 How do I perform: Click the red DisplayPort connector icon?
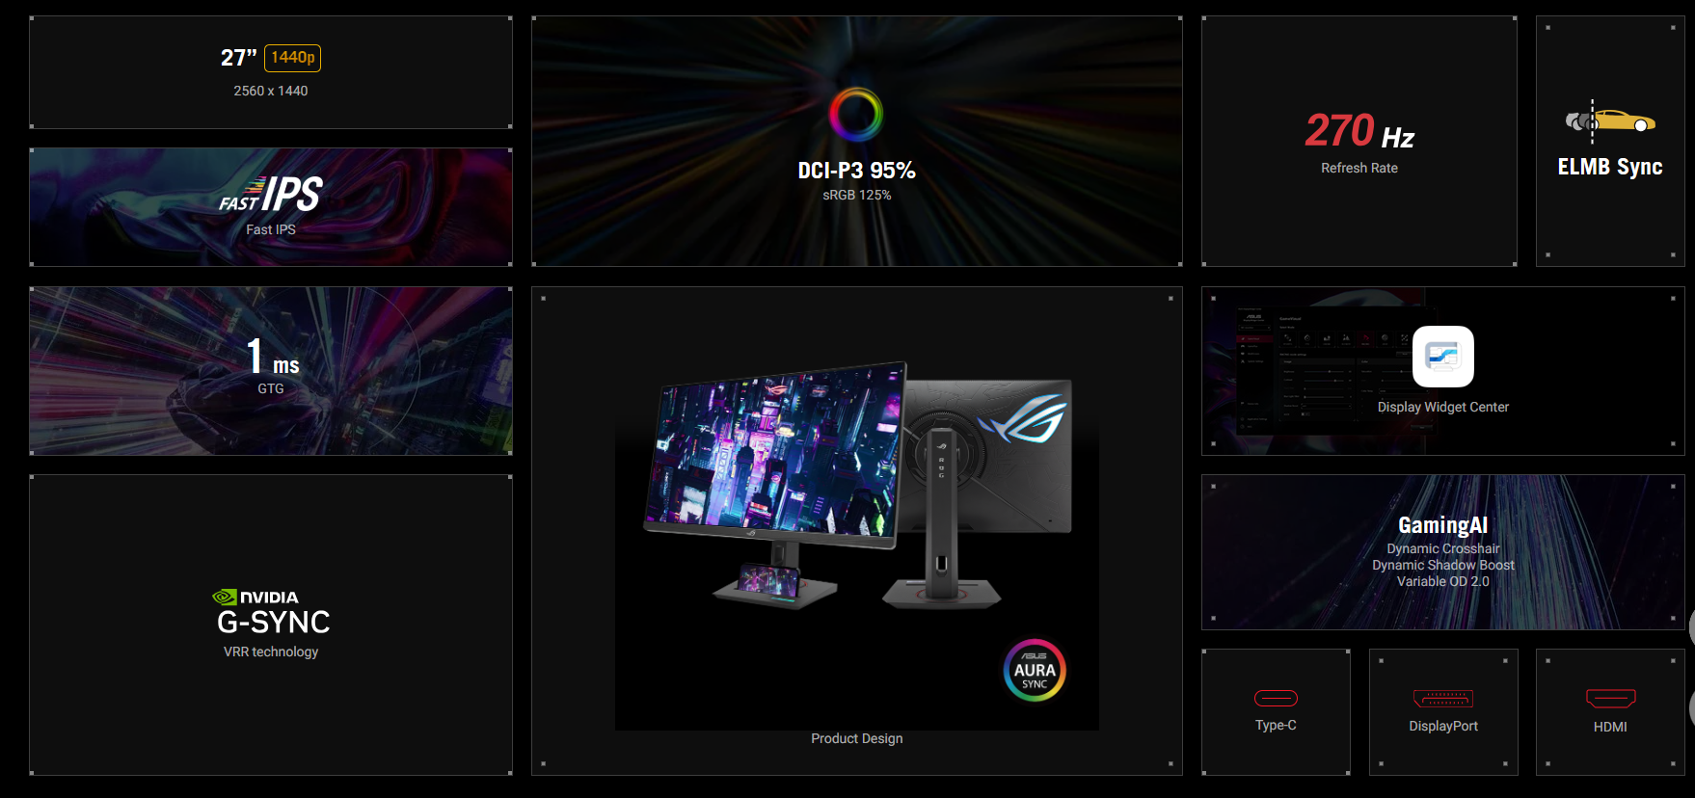coord(1443,699)
